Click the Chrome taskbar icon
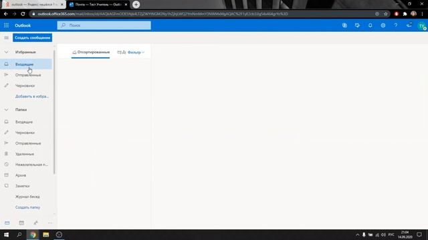Image resolution: width=428 pixels, height=240 pixels. 33,235
